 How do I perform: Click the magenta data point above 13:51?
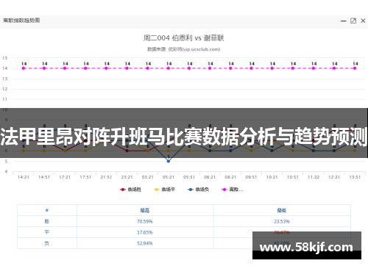click(355, 68)
